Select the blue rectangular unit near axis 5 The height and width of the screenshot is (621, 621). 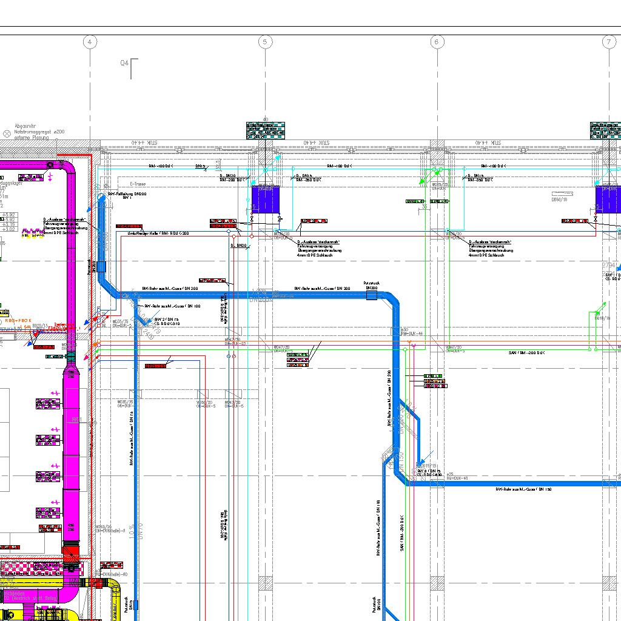point(265,199)
